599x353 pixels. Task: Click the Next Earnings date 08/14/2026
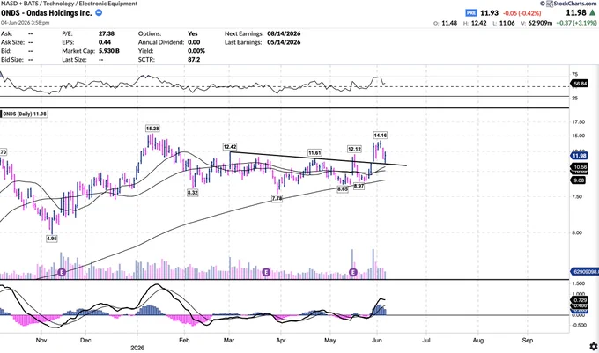point(284,33)
